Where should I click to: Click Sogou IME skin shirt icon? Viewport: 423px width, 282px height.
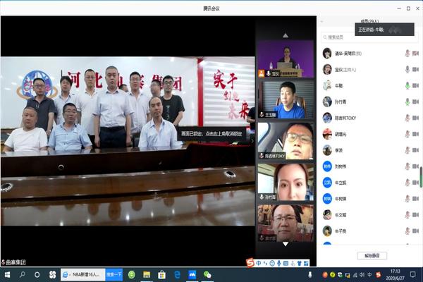[300, 263]
